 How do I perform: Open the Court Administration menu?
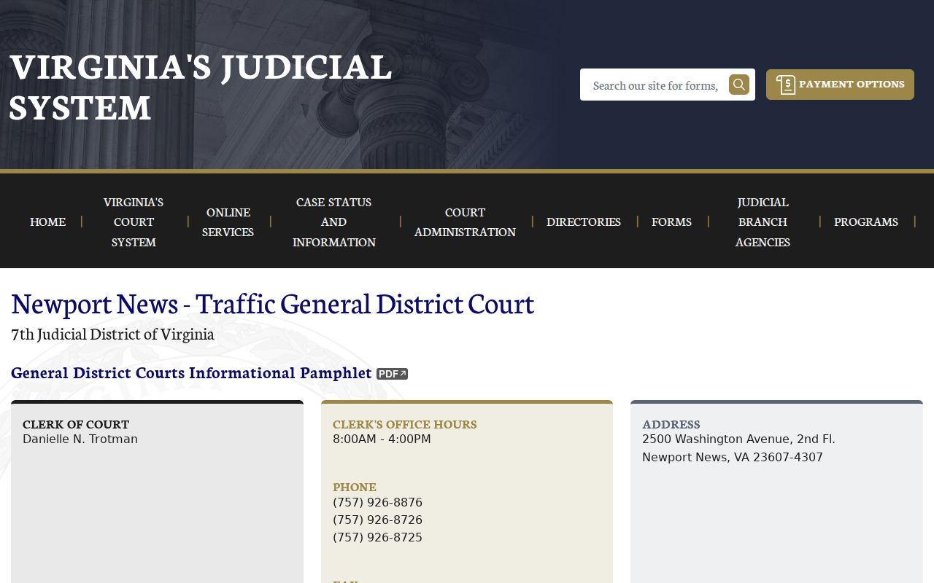pyautogui.click(x=465, y=222)
